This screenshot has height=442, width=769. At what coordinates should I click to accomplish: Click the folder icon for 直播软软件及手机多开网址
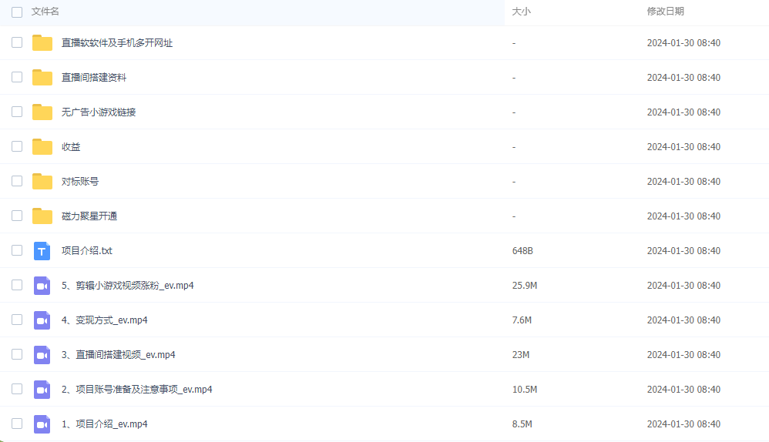coord(42,43)
